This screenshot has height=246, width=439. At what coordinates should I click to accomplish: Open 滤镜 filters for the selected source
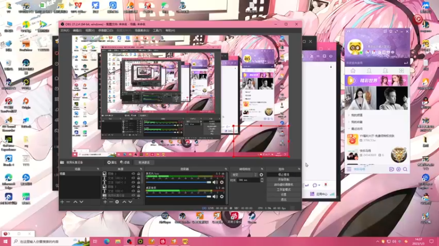click(125, 162)
